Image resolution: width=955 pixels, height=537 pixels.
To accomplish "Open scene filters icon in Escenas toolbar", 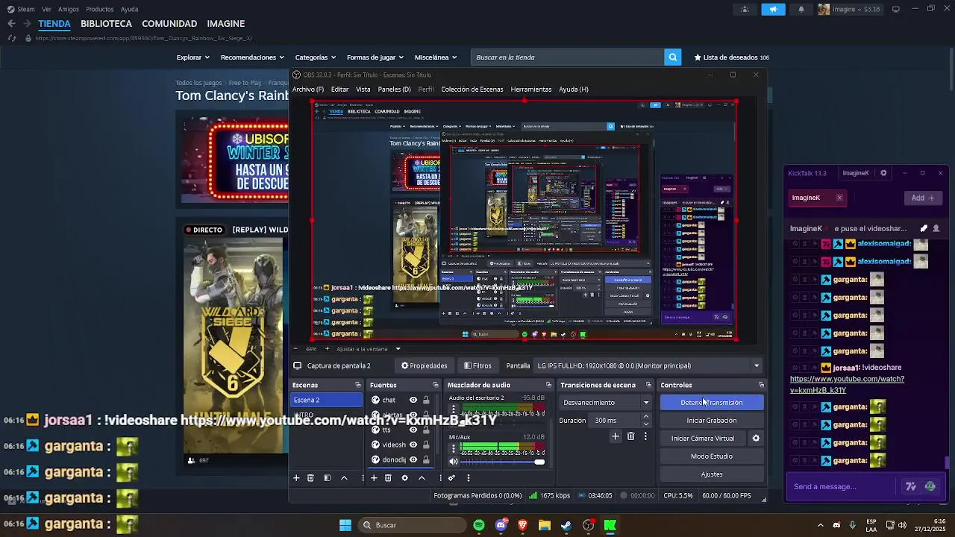I will click(x=327, y=478).
